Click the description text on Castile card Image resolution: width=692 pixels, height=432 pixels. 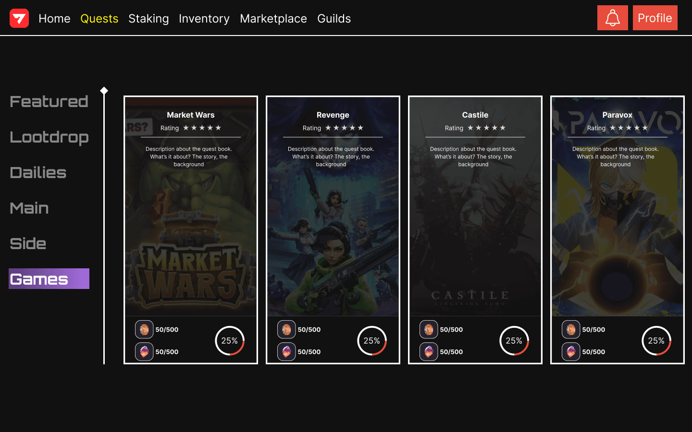click(x=473, y=156)
